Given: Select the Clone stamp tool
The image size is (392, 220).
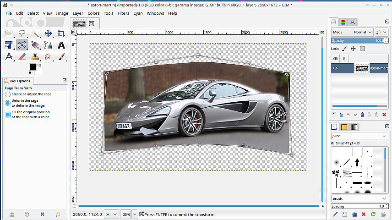Looking at the screenshot, I should (35, 57).
